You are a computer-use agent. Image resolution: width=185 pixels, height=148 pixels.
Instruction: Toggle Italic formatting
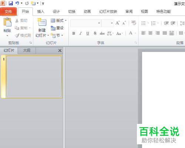click(81, 33)
